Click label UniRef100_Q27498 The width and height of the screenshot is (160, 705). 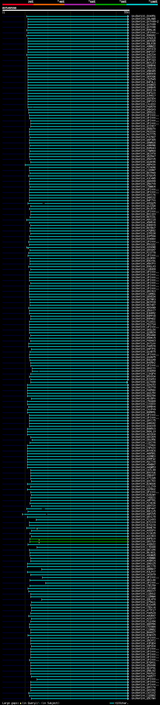(x=143, y=382)
